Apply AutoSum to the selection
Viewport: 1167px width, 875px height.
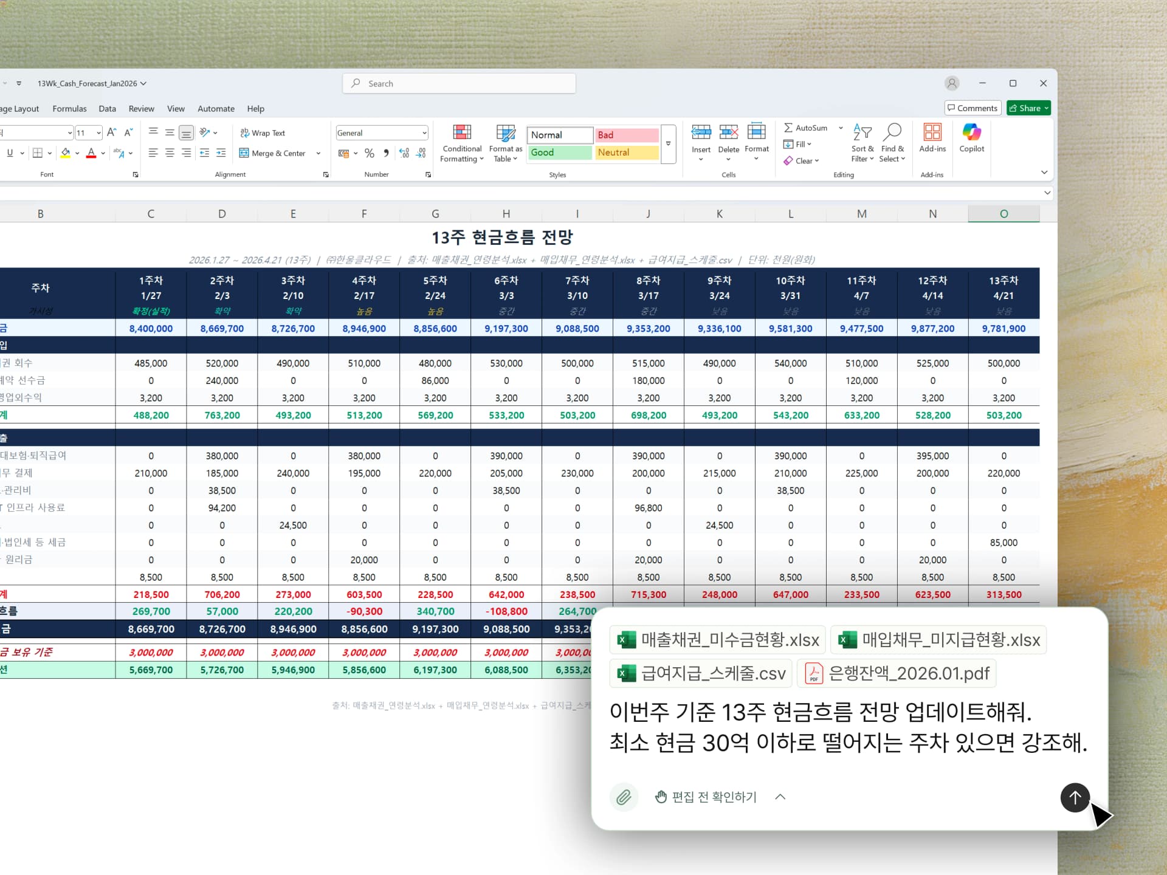coord(807,128)
